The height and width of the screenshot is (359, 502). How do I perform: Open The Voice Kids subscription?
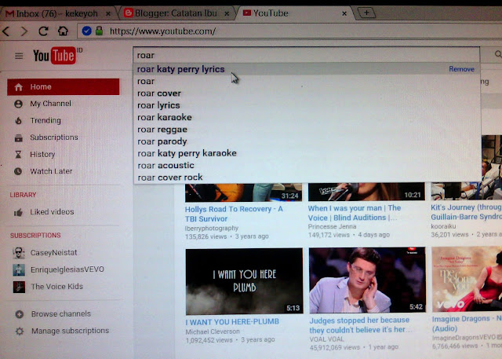57,286
